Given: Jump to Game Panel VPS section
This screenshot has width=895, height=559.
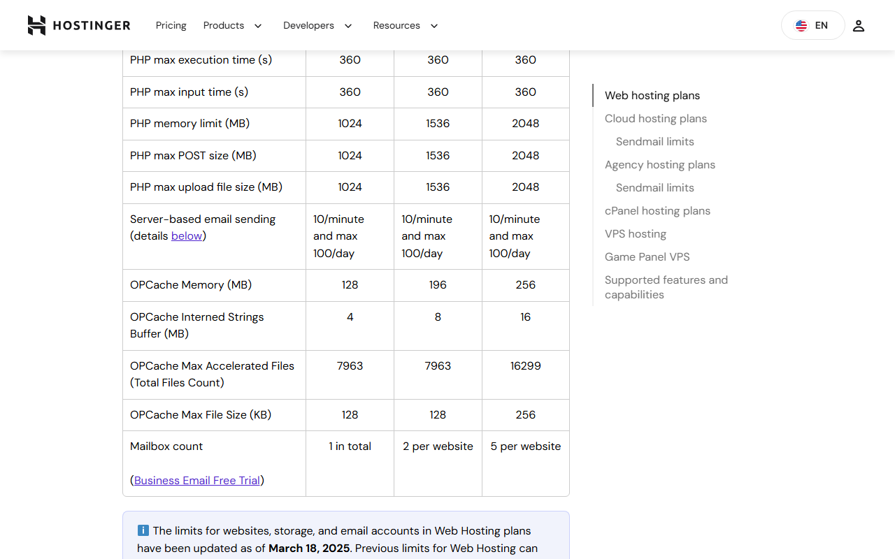Looking at the screenshot, I should (x=647, y=257).
